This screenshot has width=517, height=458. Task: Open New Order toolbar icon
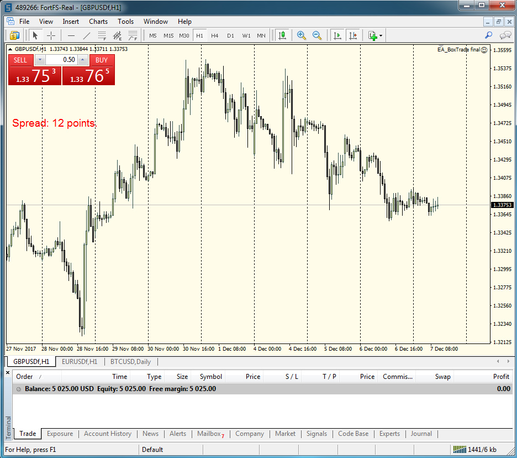[x=14, y=35]
